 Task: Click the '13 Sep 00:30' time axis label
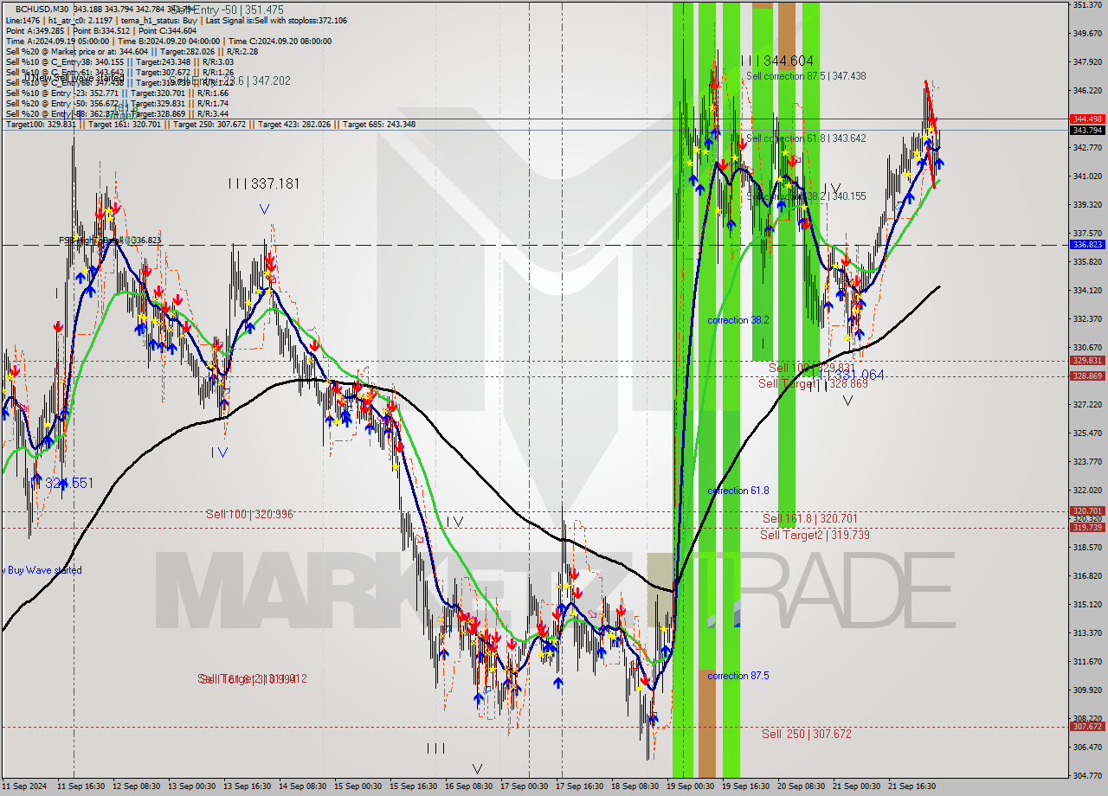191,786
